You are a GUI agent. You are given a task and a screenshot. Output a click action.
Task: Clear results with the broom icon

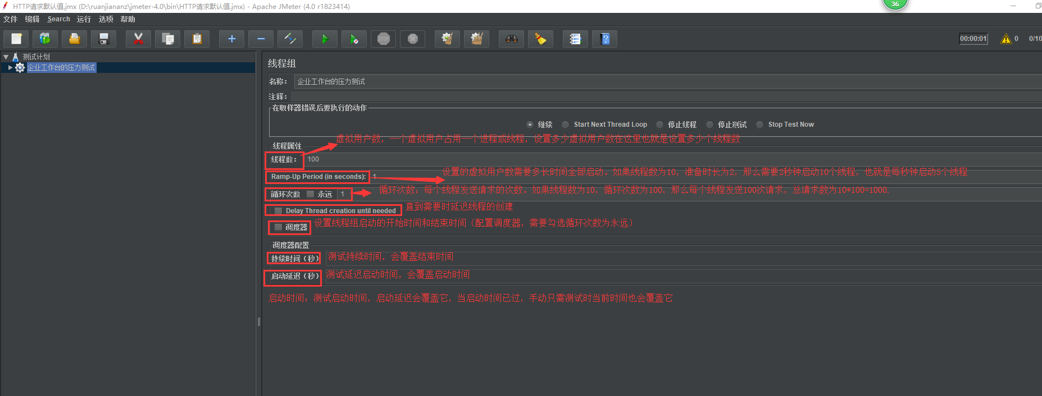[x=448, y=39]
